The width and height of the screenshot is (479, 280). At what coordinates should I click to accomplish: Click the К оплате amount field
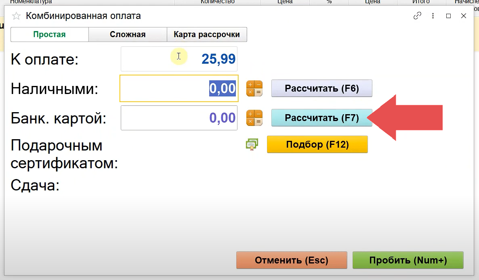click(x=179, y=59)
